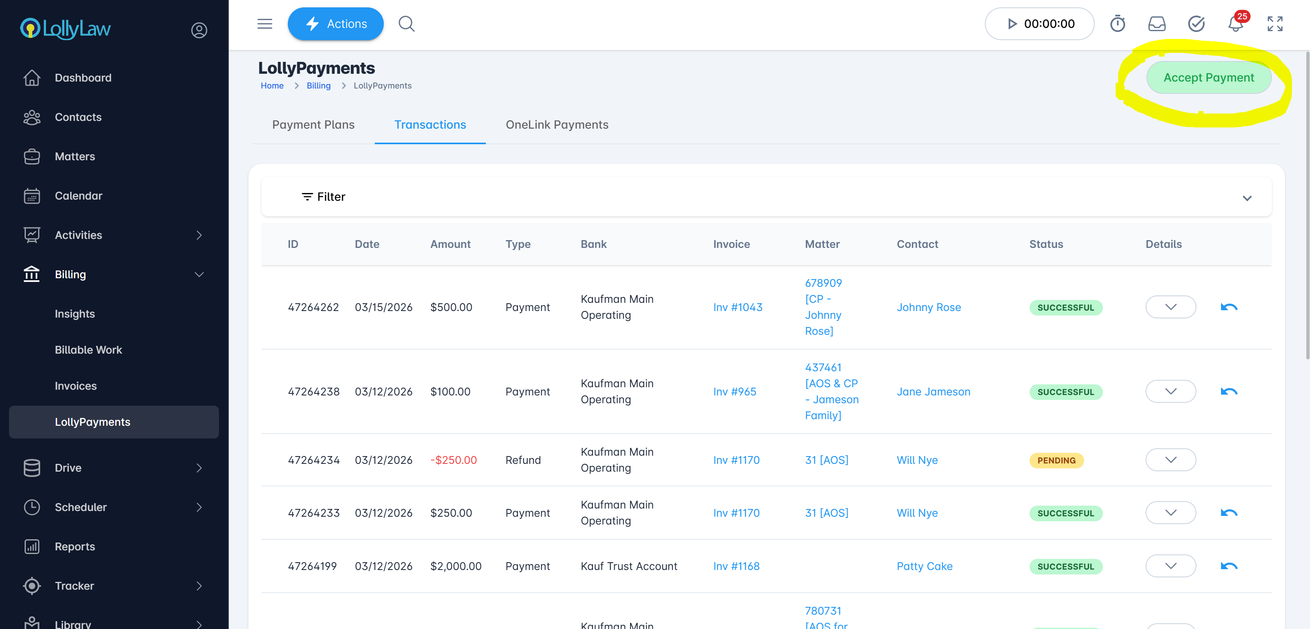The height and width of the screenshot is (629, 1310).
Task: Open the Invoices sidebar item
Action: pyautogui.click(x=76, y=386)
